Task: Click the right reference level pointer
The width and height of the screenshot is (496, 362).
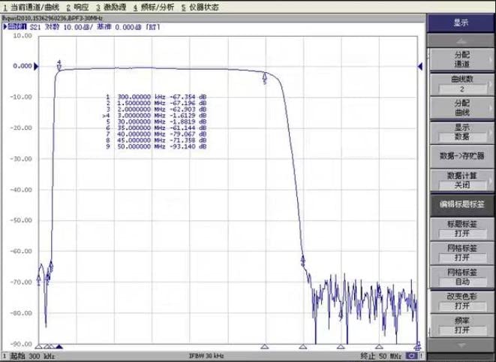Action: click(x=419, y=66)
